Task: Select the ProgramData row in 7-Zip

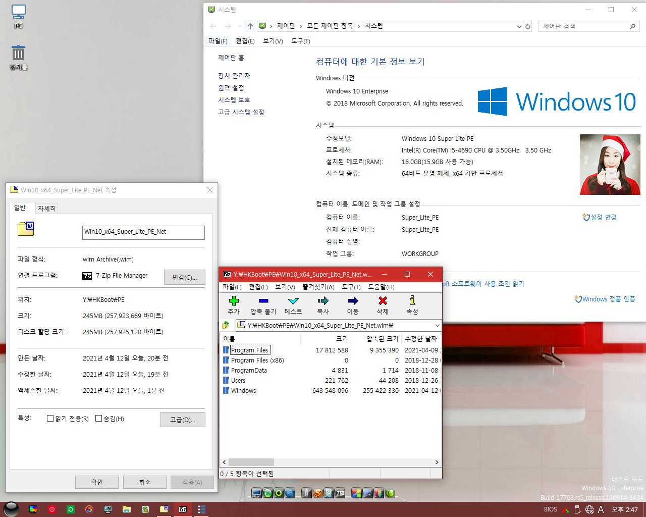Action: (331, 370)
